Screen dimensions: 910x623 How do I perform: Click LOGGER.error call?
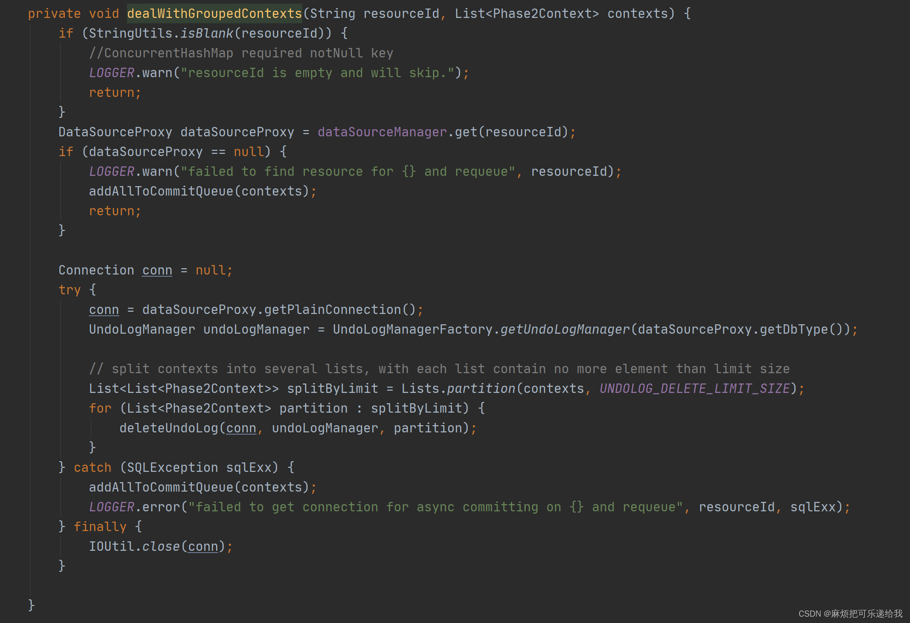[x=134, y=507]
